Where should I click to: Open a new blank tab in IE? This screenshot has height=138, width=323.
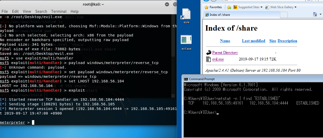pos(284,15)
